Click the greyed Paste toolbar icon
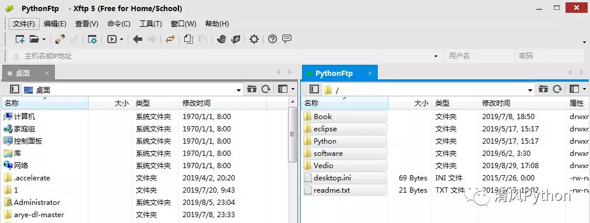590x223 pixels. (x=203, y=39)
